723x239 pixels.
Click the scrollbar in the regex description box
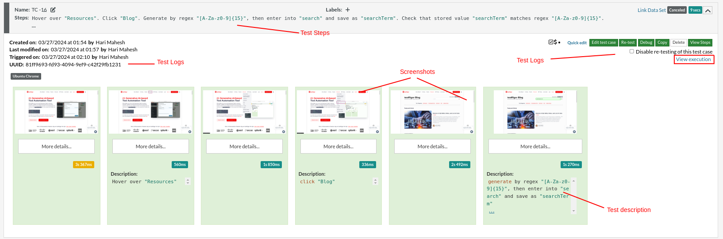[x=573, y=196]
